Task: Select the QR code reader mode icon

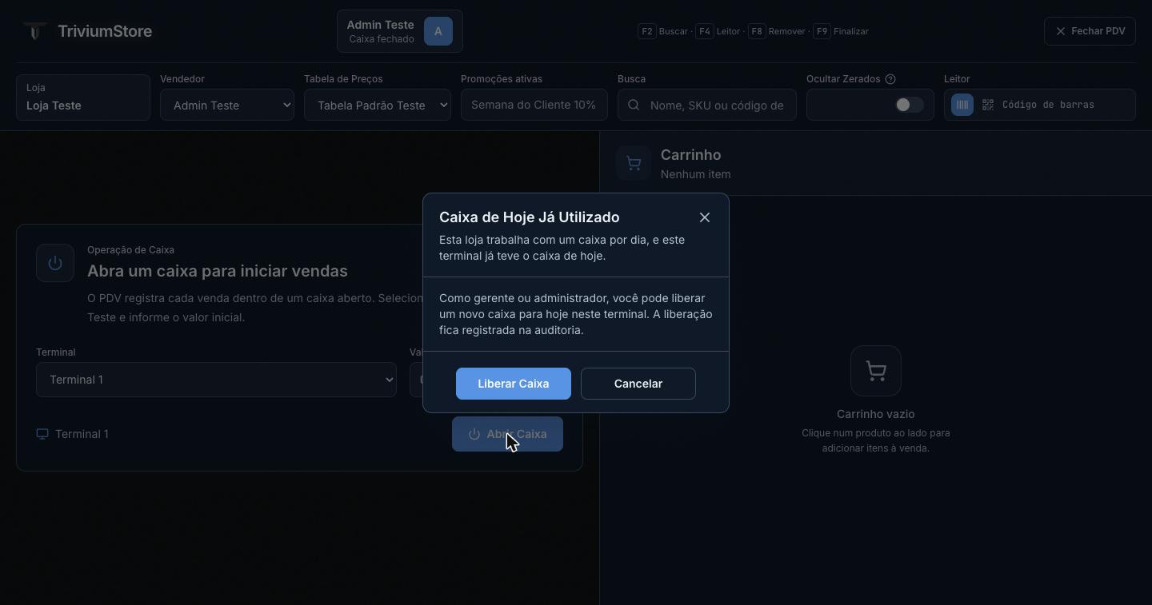Action: (x=988, y=105)
